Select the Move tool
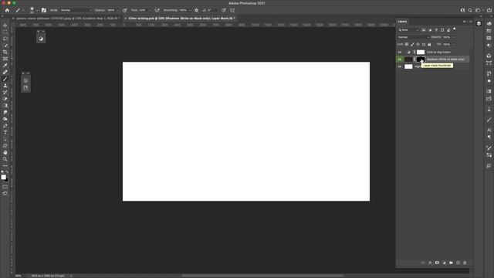The width and height of the screenshot is (494, 278). [5, 25]
